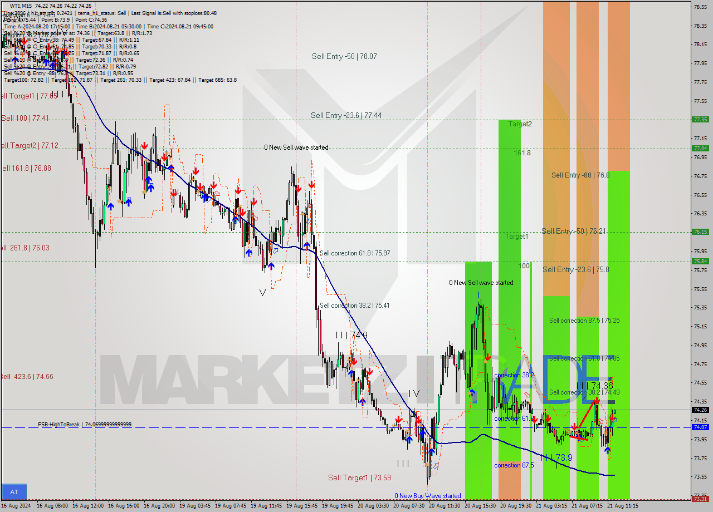This screenshot has width=713, height=512.
Task: Click the '161.8' label on green bar
Action: [522, 152]
